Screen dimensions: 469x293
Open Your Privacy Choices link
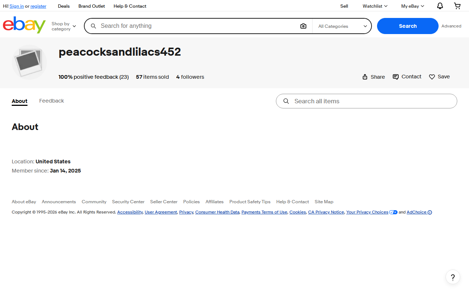click(367, 212)
